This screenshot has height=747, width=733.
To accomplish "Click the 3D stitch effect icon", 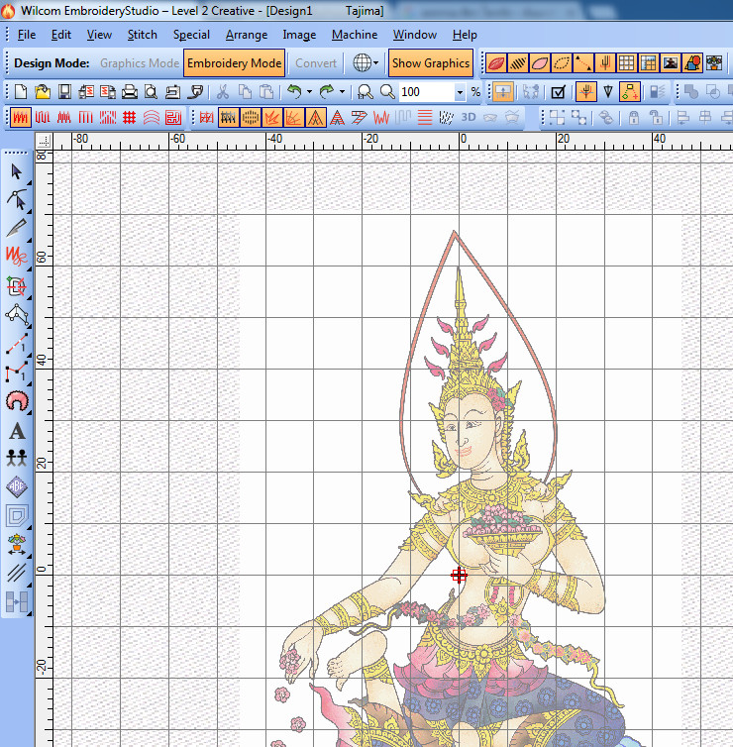I will (x=469, y=117).
